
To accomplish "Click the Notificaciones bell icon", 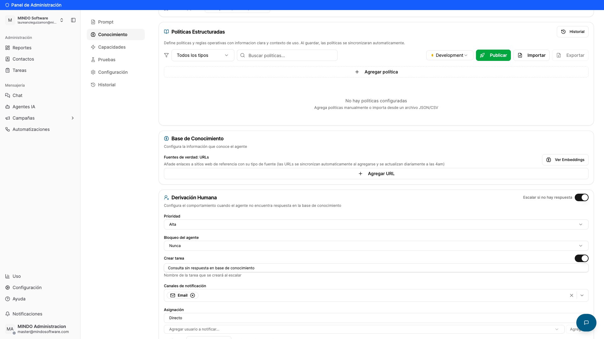I will [8, 314].
